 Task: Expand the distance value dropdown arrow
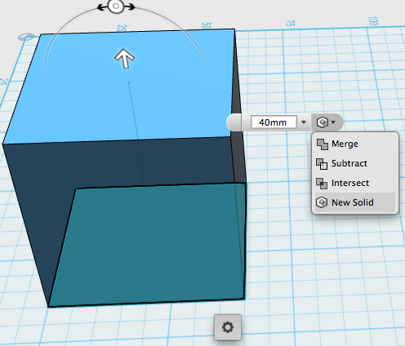tap(304, 122)
